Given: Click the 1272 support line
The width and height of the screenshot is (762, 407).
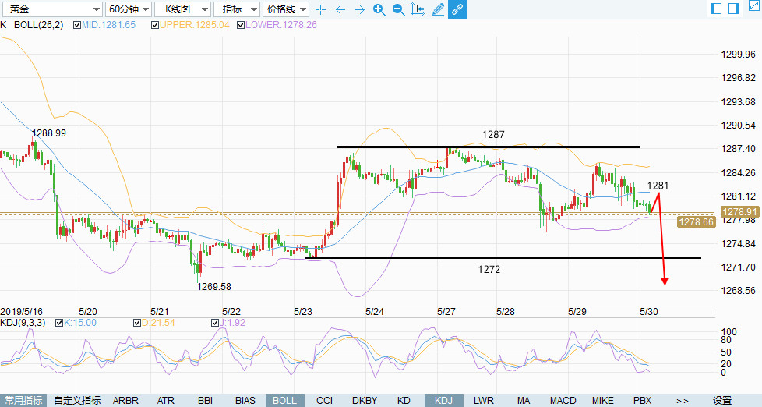Looking at the screenshot, I should coord(506,257).
